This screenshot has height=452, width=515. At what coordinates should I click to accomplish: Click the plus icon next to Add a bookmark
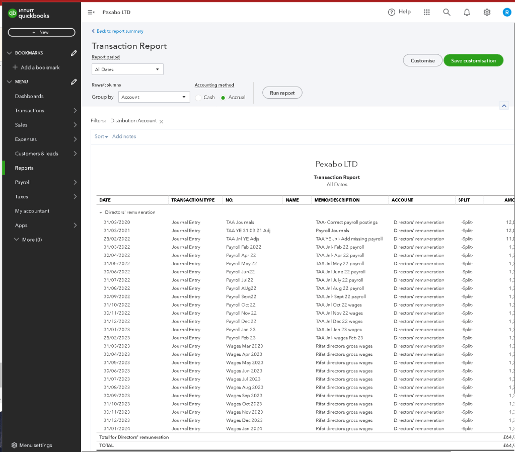(x=15, y=67)
